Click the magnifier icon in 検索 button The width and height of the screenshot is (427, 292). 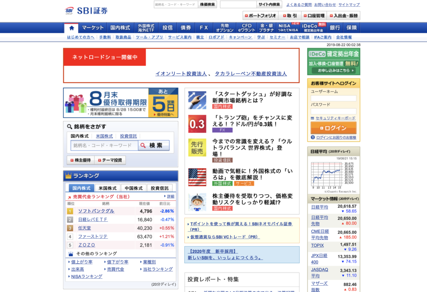coord(143,146)
